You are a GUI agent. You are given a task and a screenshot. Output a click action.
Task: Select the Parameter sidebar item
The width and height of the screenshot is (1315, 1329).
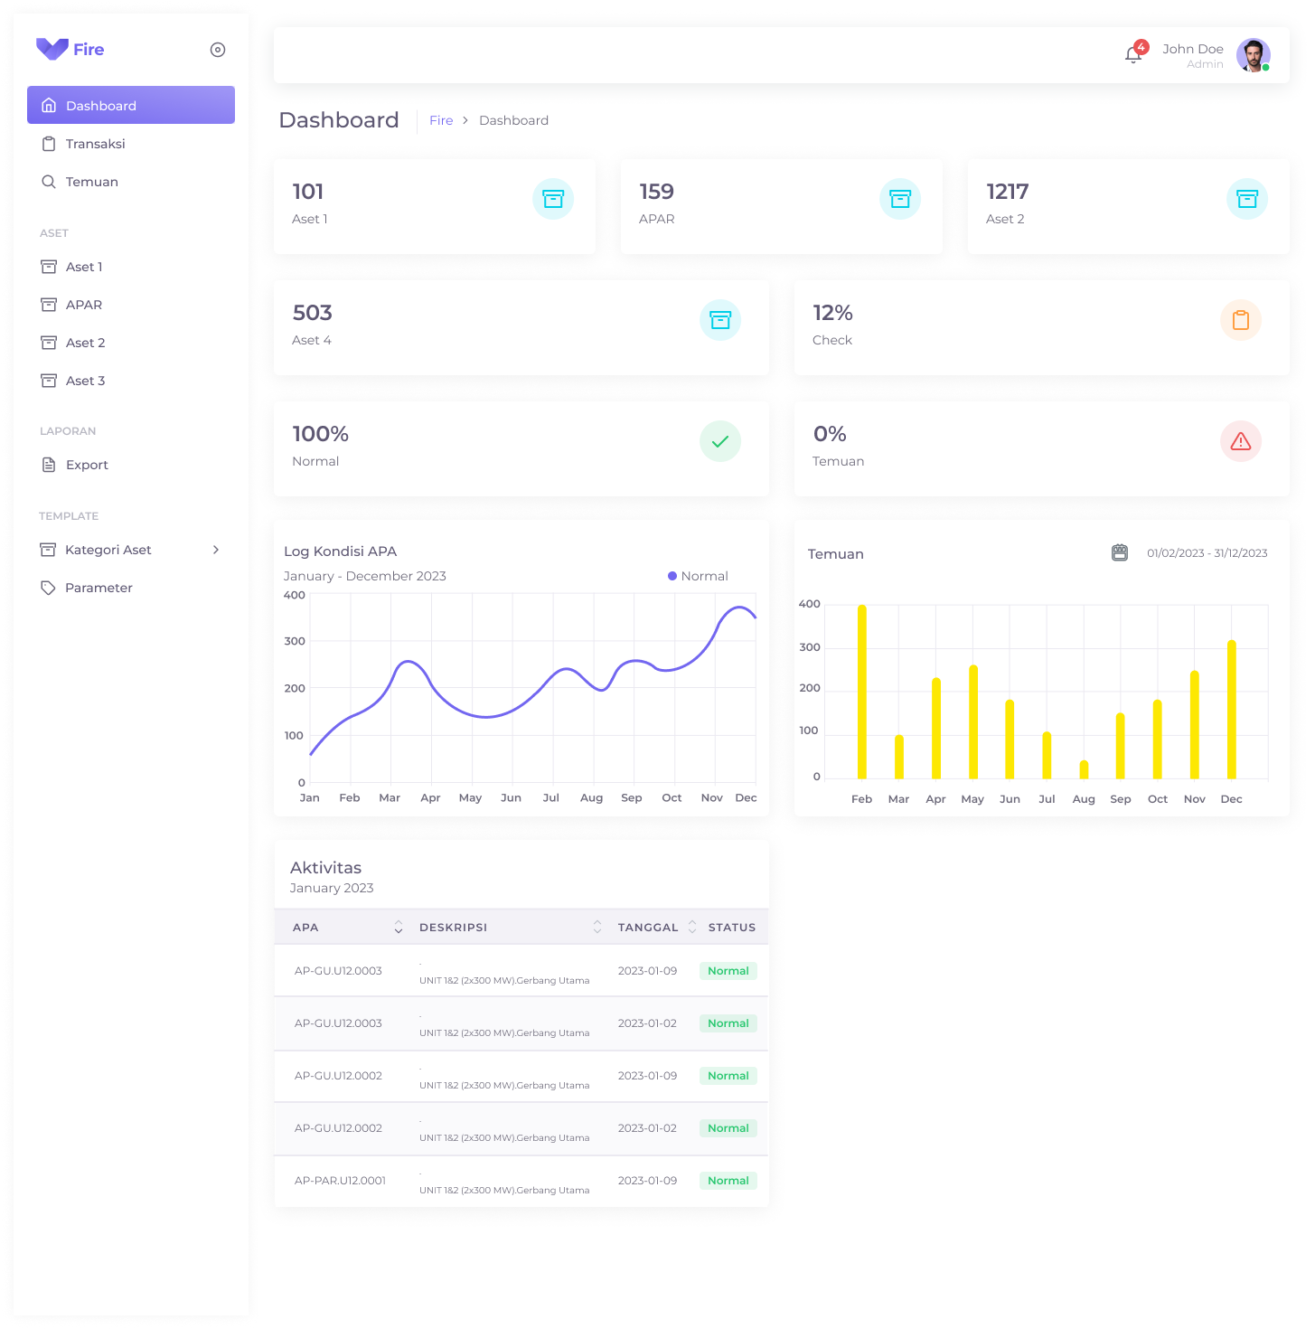pos(99,588)
